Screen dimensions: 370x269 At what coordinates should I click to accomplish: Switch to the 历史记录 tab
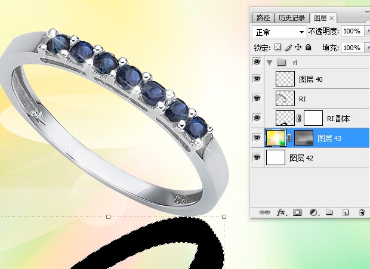[292, 18]
